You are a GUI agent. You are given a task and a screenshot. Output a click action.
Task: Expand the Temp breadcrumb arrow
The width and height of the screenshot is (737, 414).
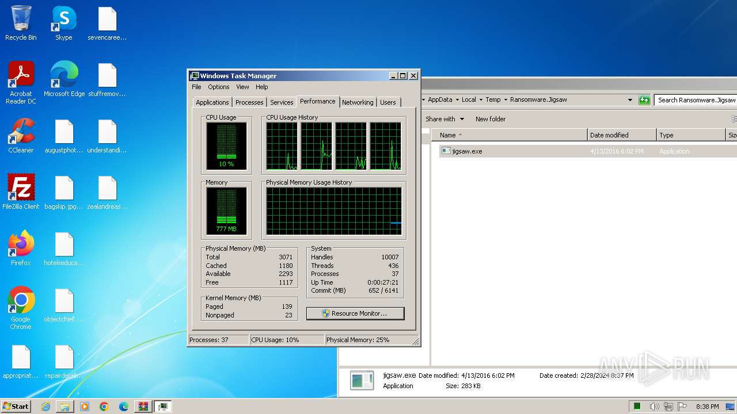tap(506, 99)
